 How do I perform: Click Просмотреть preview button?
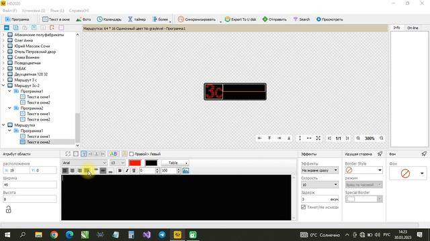click(329, 19)
